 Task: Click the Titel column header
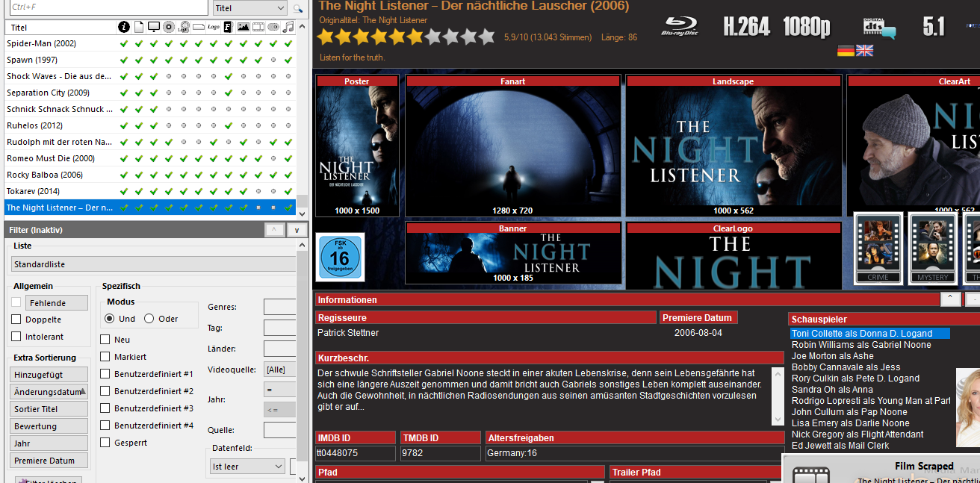(x=61, y=28)
